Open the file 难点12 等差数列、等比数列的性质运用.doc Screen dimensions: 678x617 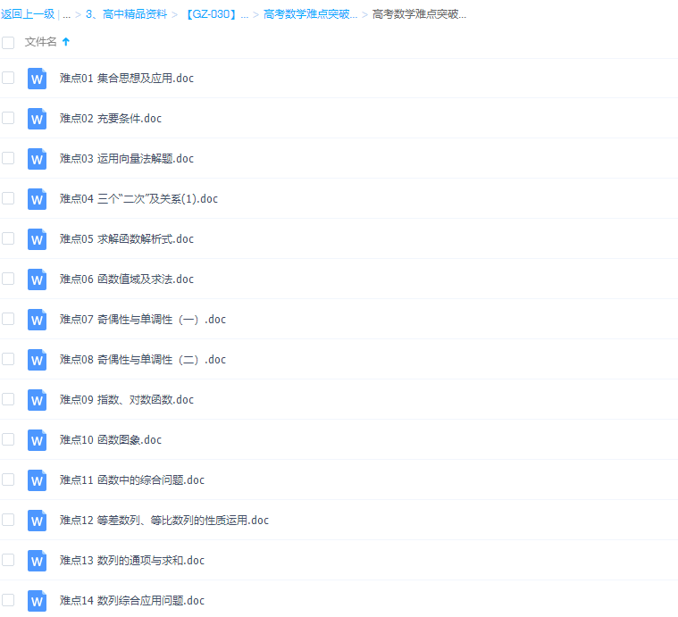tap(163, 521)
